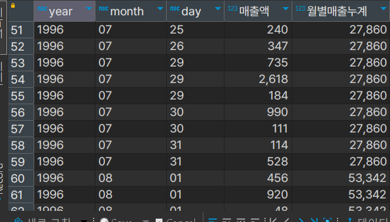Click the 123 type icon of 월별매출누계 column
The image size is (390, 222).
300,8
